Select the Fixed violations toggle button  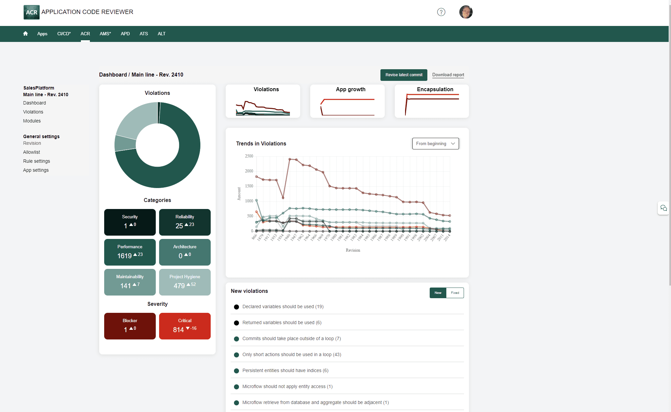coord(454,292)
